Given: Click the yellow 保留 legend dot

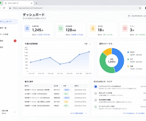Looking at the screenshot, I should tap(128, 66).
